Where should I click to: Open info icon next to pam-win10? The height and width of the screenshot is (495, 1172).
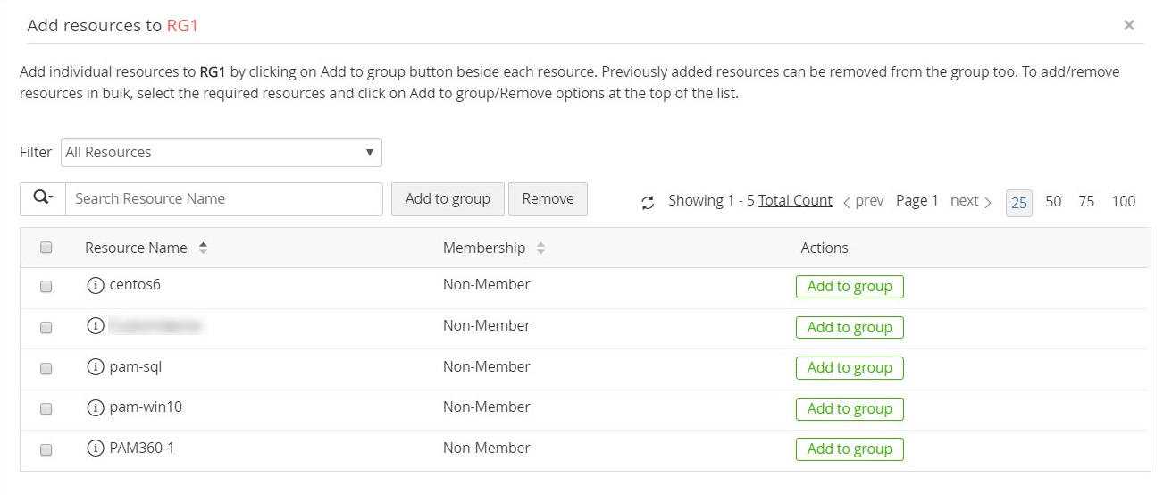coord(96,407)
